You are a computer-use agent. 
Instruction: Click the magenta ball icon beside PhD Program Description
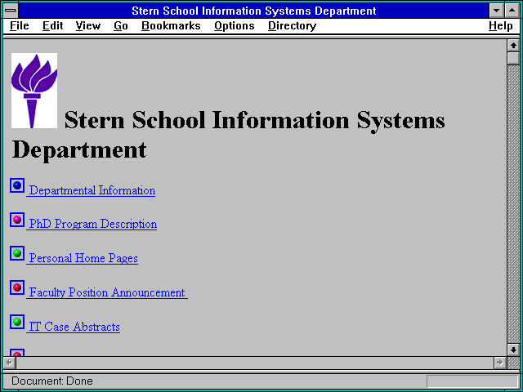pyautogui.click(x=17, y=220)
